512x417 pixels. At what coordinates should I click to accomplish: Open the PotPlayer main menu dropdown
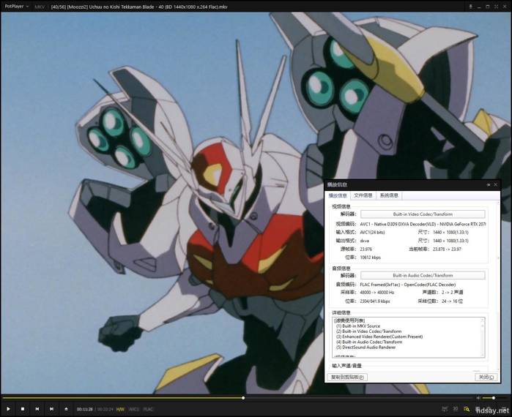[x=17, y=6]
